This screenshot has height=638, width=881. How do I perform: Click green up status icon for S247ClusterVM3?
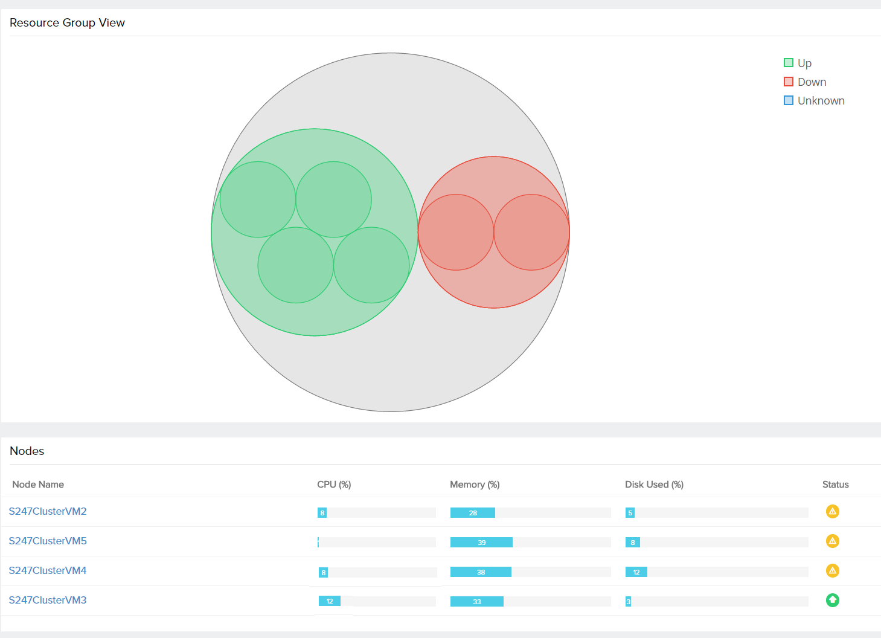tap(832, 601)
